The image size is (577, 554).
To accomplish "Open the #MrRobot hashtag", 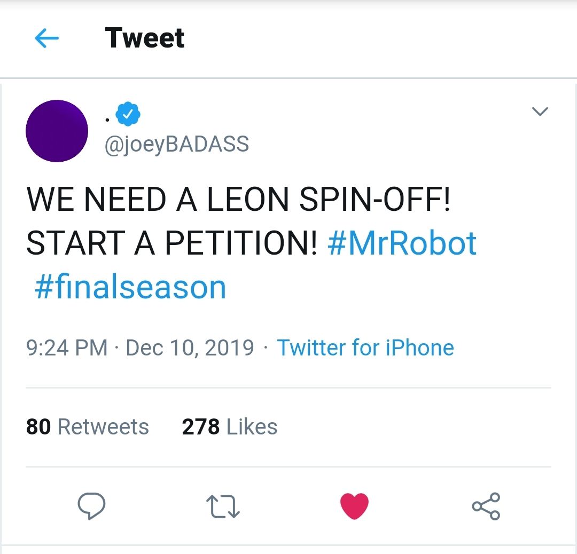I will 402,243.
